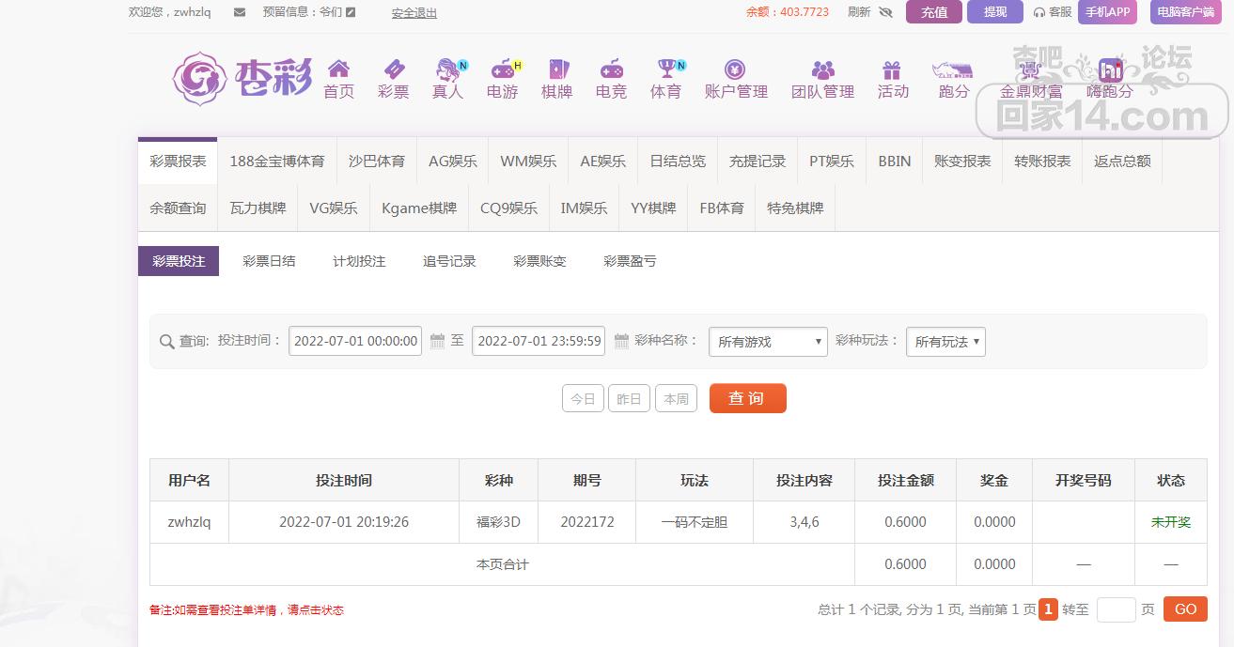Switch to the BBIN tab

point(895,161)
